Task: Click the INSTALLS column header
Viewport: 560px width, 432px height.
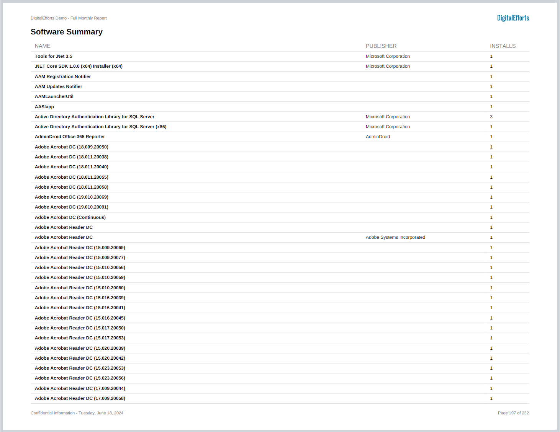Action: pyautogui.click(x=503, y=46)
